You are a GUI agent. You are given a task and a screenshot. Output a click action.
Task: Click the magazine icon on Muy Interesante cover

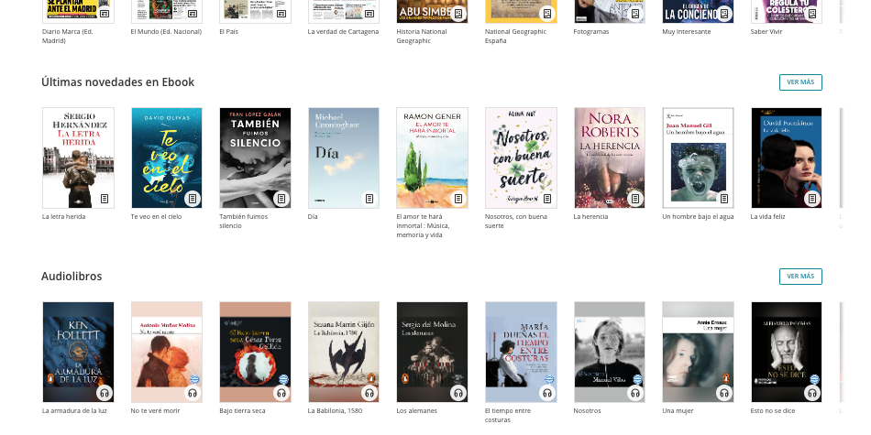pos(723,14)
